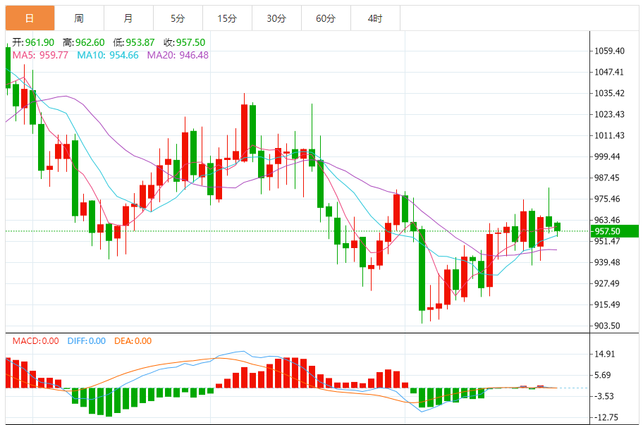This screenshot has height=425, width=643.
Task: Click the 927.49 price axis label
Action: coord(607,283)
